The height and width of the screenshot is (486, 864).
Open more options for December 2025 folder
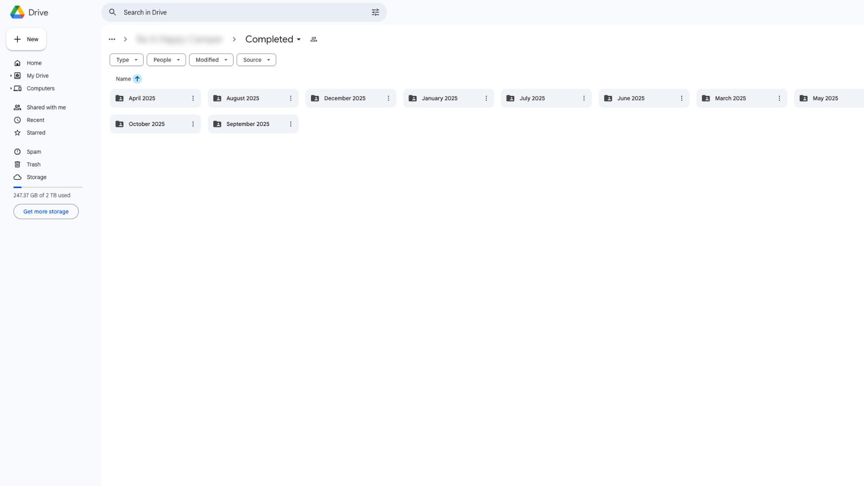click(x=388, y=99)
